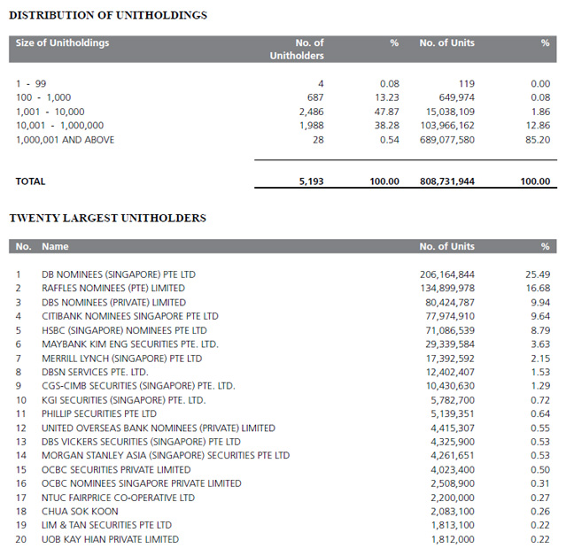The image size is (574, 548).
Task: Click the units value 206,164,844
Action: tap(447, 274)
